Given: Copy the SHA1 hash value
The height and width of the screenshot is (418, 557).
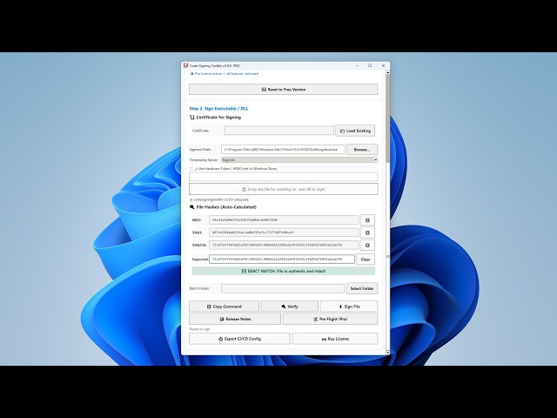Looking at the screenshot, I should tap(367, 233).
